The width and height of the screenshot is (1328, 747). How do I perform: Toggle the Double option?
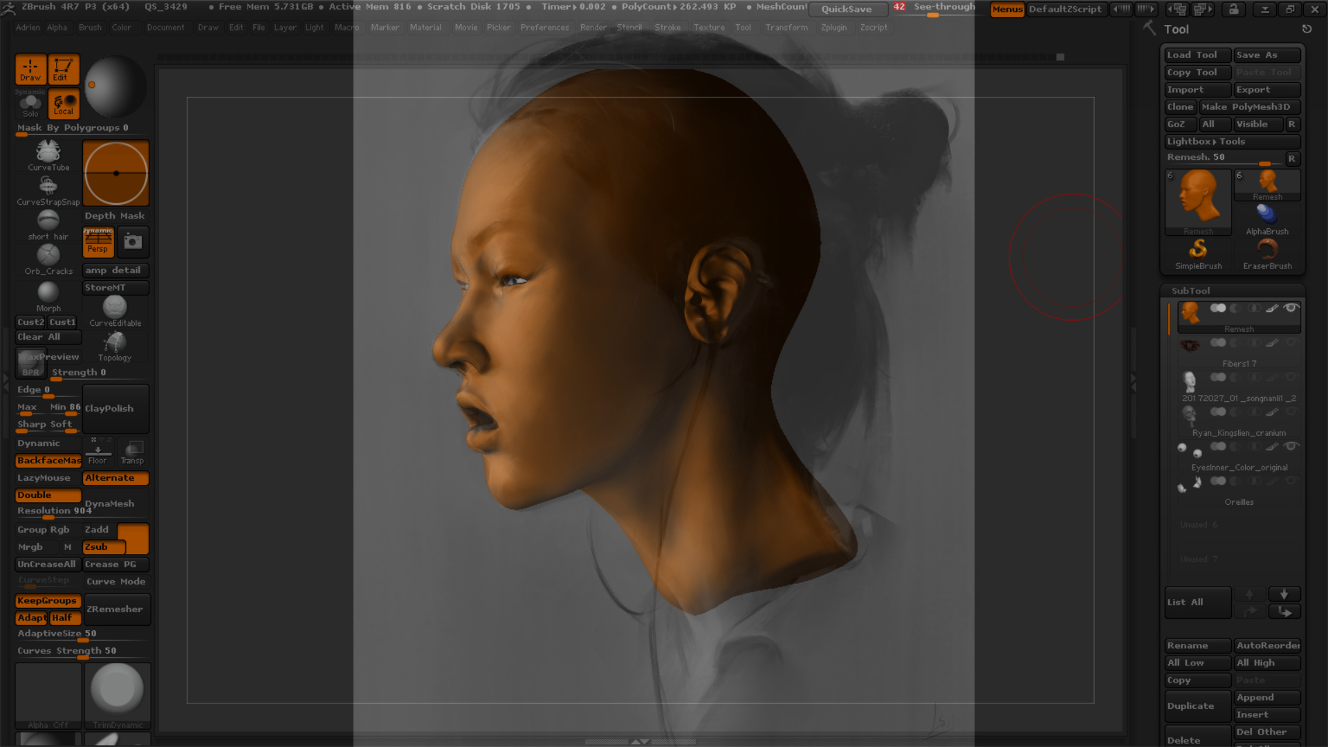[48, 495]
